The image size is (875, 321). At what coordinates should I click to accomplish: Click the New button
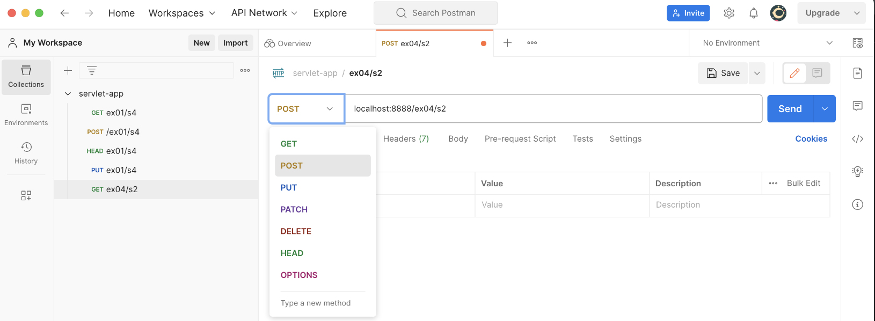[201, 43]
